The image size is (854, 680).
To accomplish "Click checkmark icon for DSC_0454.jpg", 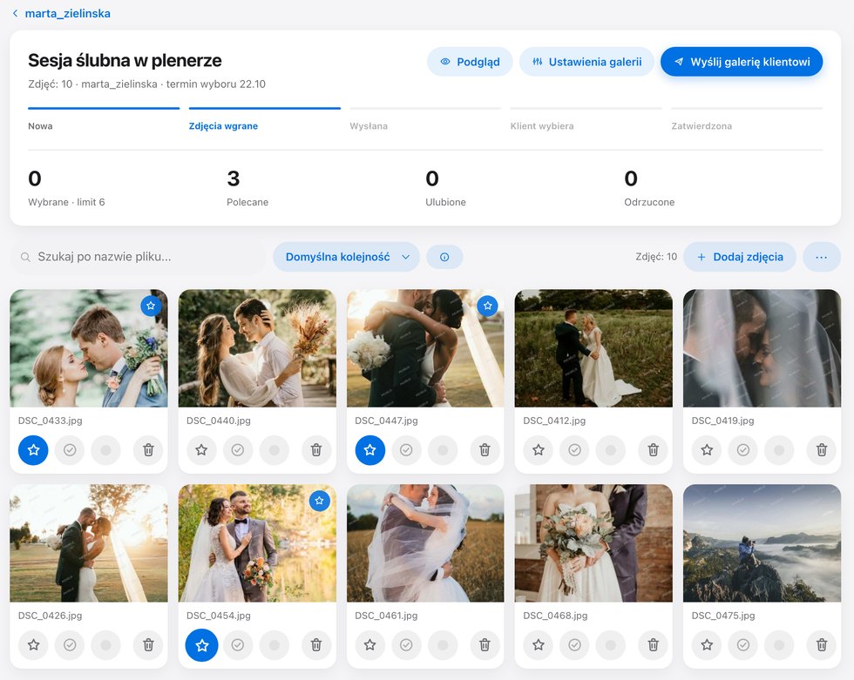I will [x=238, y=644].
